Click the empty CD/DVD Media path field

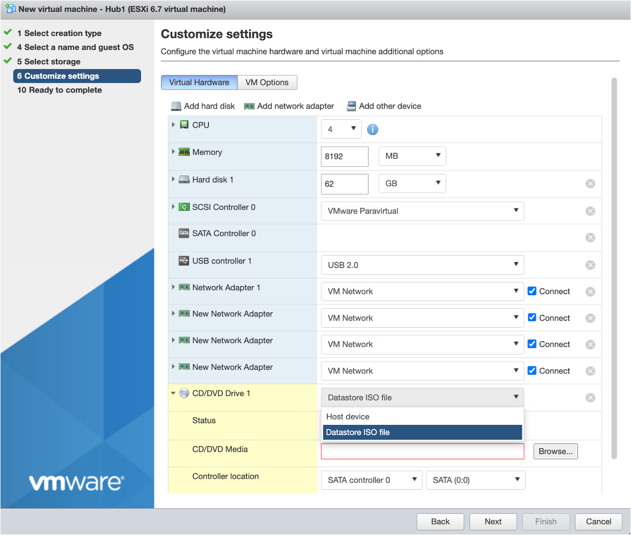423,451
